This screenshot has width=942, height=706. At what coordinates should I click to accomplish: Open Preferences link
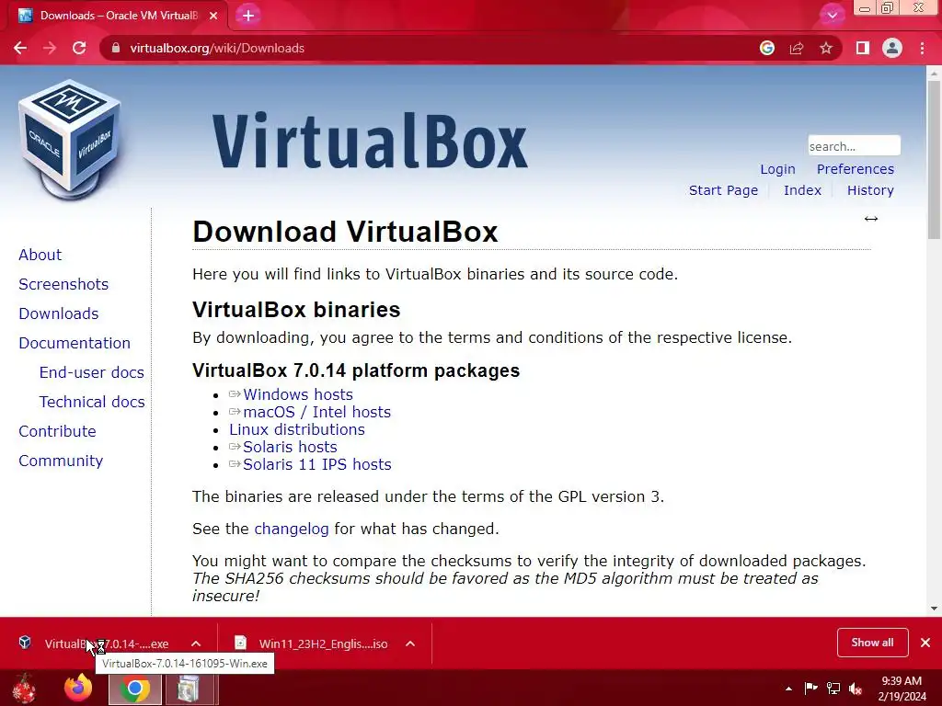[855, 169]
